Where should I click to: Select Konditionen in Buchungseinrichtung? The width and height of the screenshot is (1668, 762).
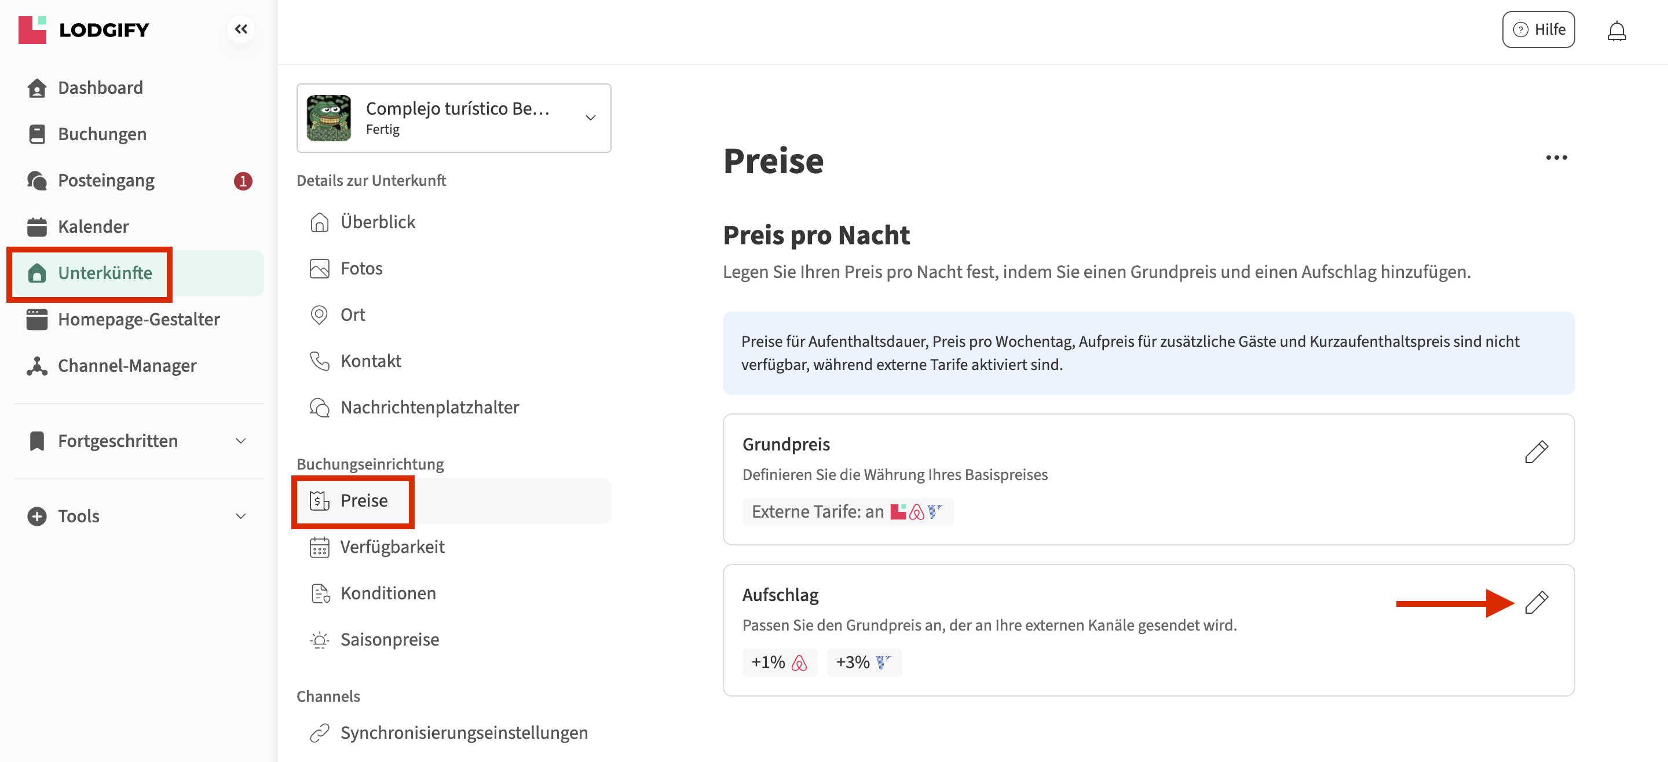coord(388,593)
